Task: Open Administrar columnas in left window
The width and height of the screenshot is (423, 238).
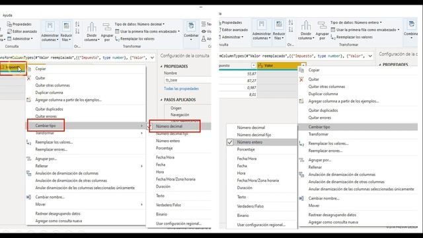Action: 50,31
